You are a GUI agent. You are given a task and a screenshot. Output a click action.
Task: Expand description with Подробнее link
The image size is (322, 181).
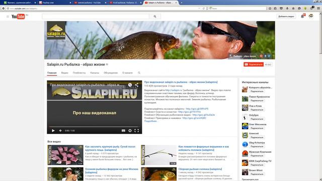click(x=150, y=121)
